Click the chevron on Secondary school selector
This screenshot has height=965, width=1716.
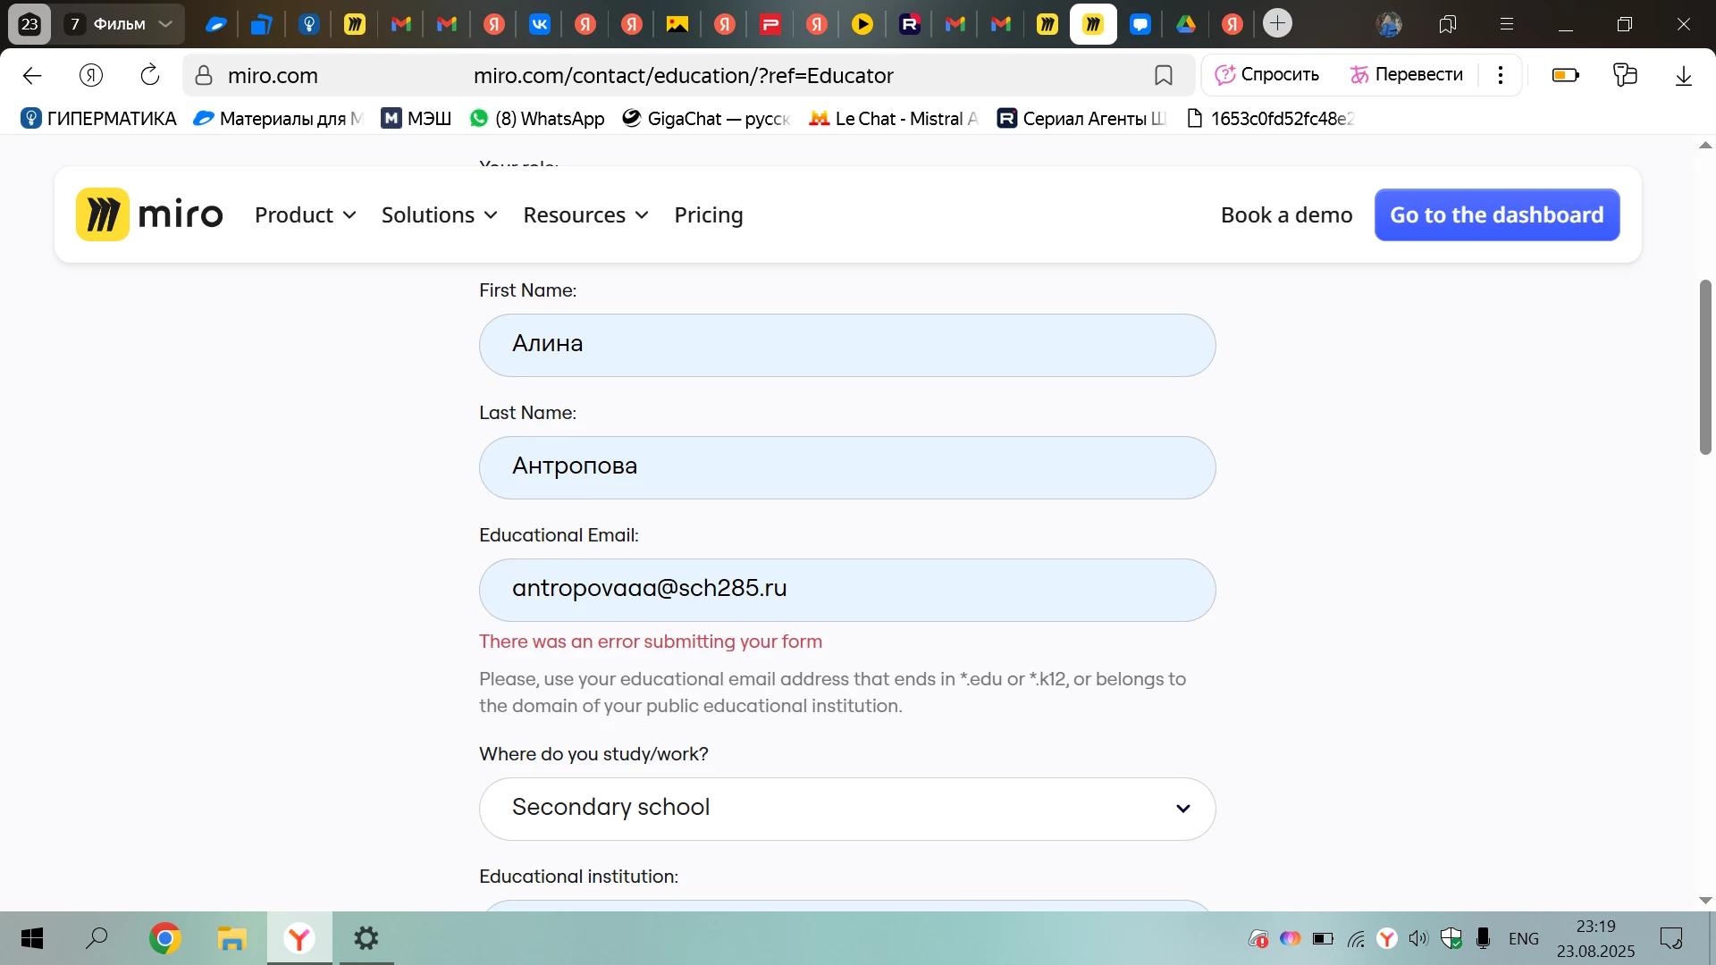[1183, 809]
